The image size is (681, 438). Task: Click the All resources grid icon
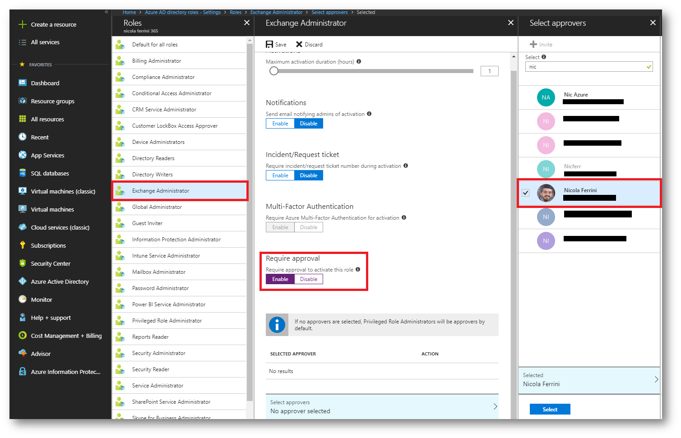point(22,119)
